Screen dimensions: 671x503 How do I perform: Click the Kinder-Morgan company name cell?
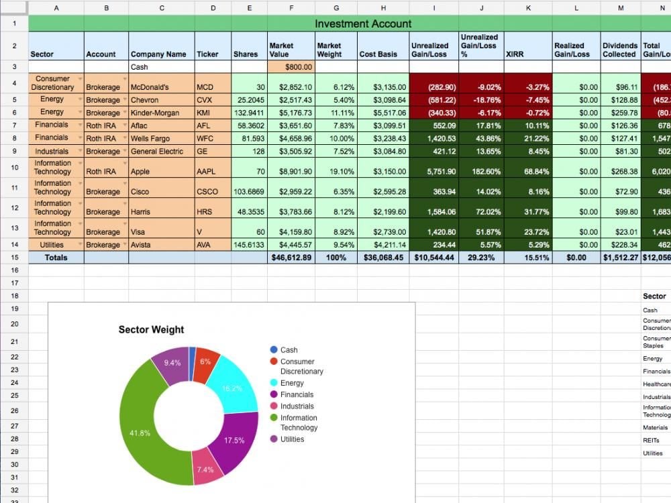coord(161,113)
